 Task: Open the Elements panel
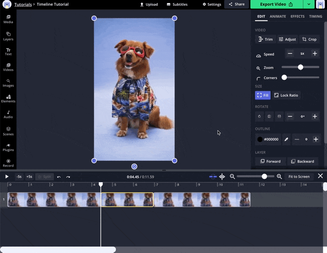point(8,99)
